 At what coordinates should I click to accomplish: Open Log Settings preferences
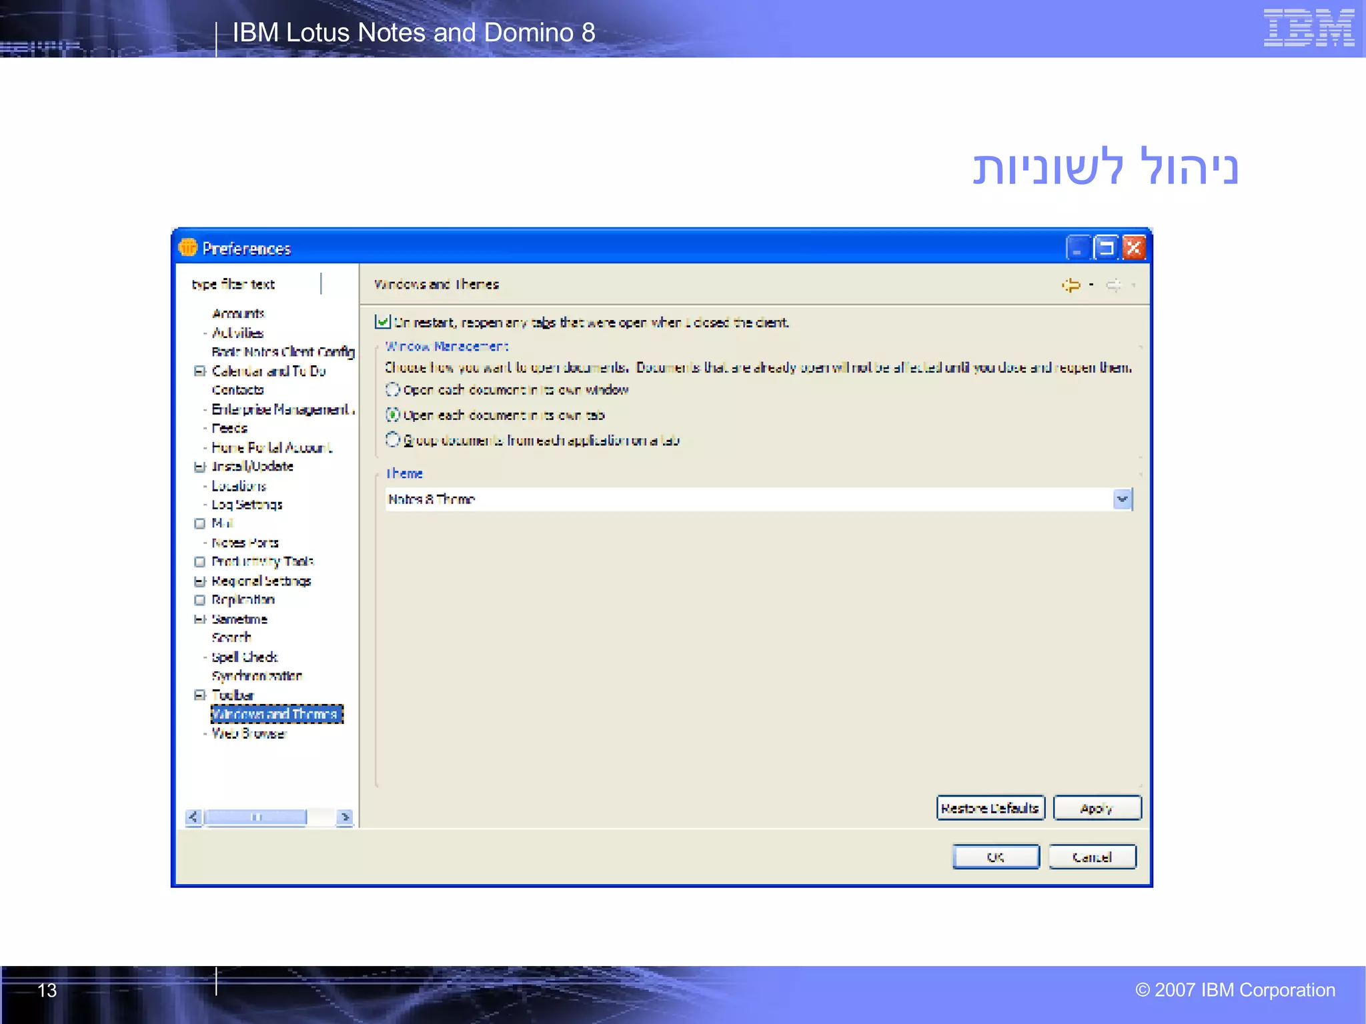click(247, 505)
